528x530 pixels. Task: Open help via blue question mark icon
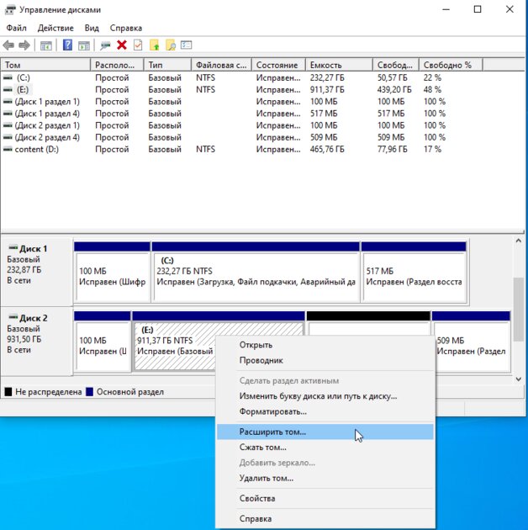pyautogui.click(x=67, y=45)
